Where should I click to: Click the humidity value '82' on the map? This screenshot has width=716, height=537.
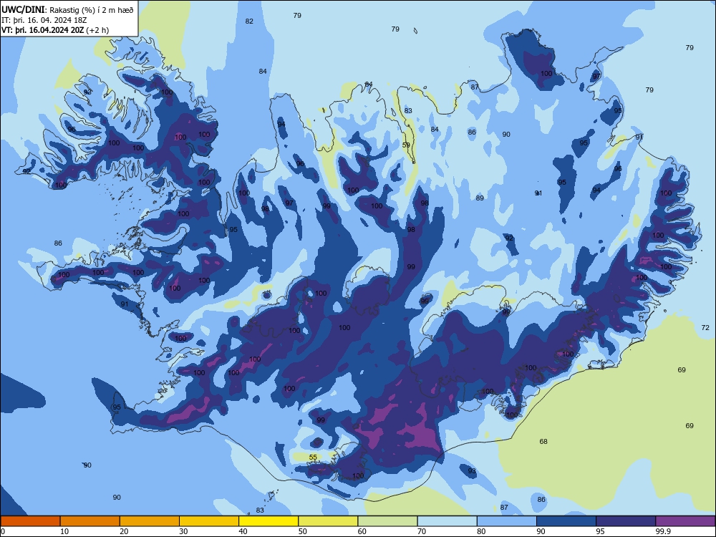click(249, 21)
